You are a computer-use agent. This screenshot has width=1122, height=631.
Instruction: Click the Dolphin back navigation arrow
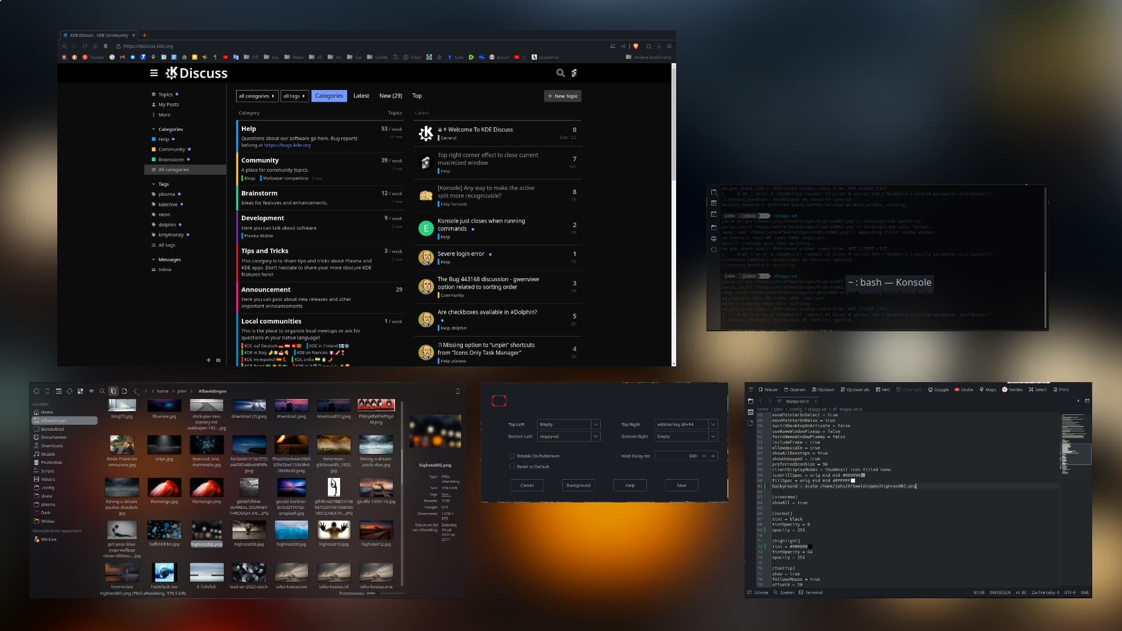point(136,391)
